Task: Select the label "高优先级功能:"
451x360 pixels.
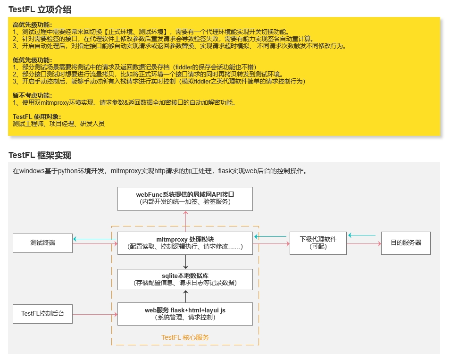Action: coord(32,25)
